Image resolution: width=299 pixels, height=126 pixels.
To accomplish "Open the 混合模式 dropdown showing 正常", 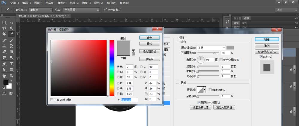I will [211, 48].
